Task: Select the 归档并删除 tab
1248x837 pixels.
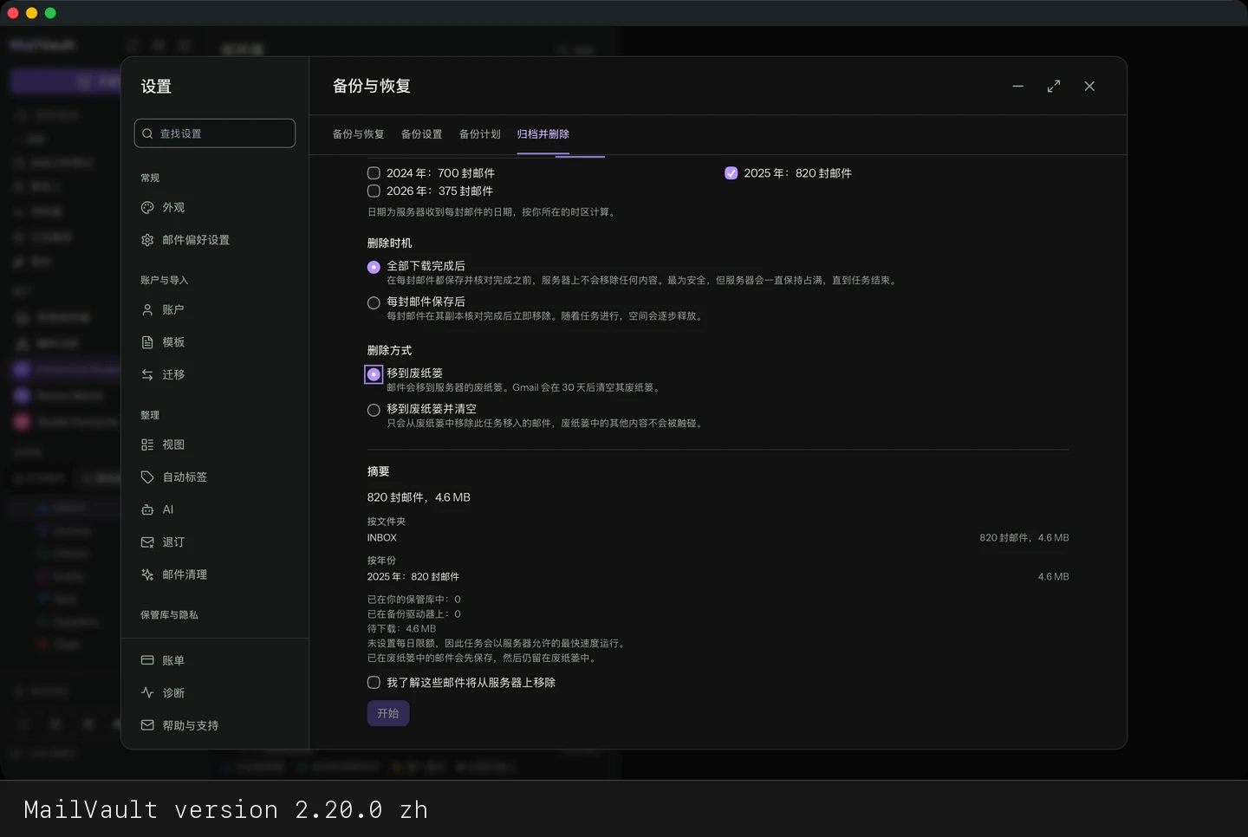Action: coord(543,134)
